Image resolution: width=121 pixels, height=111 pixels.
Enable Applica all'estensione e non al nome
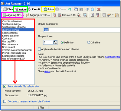(39, 49)
